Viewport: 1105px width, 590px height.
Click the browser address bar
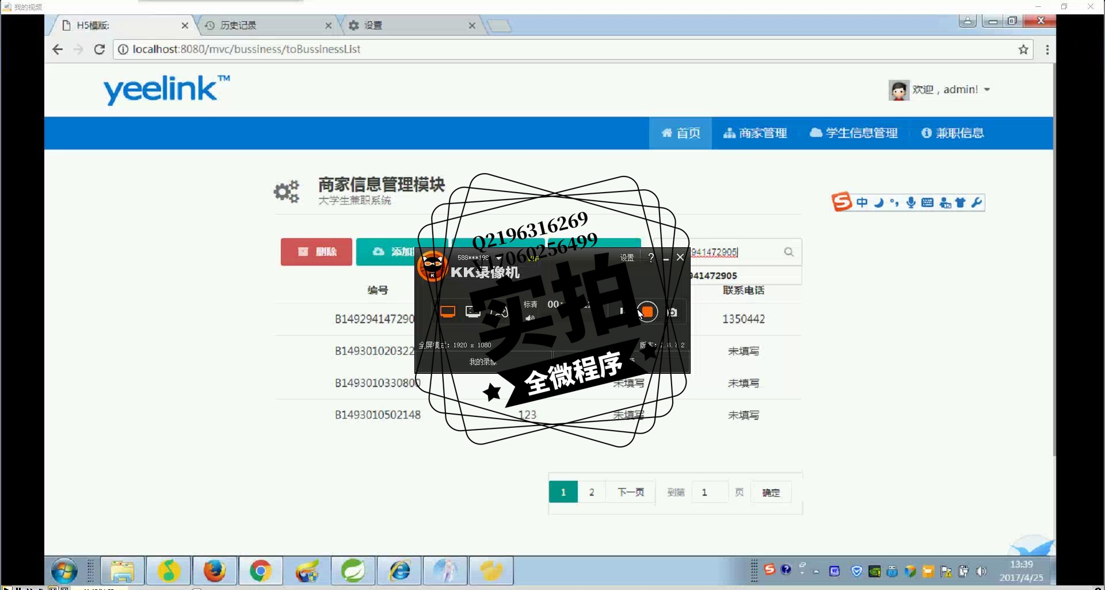pos(573,49)
